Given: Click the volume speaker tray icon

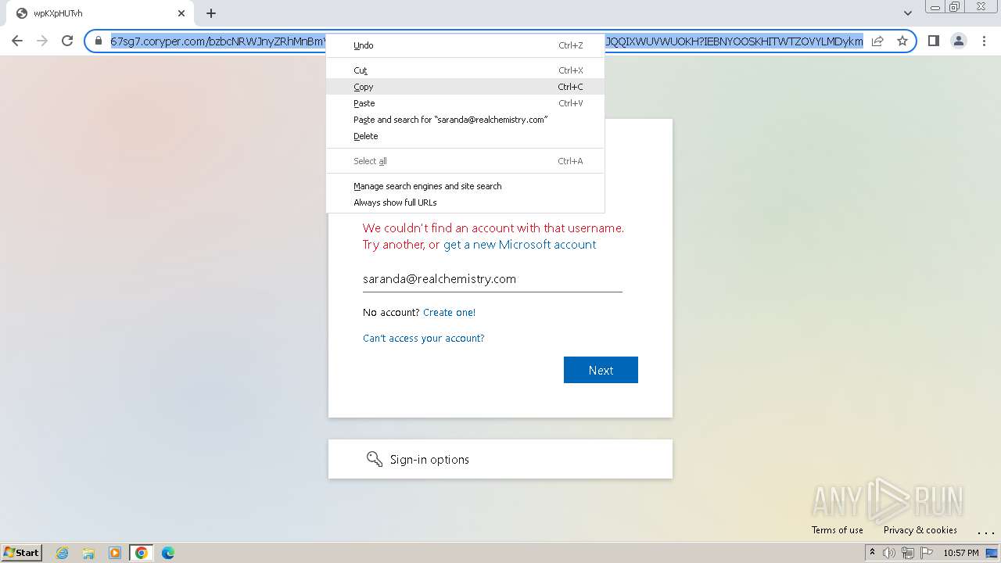Looking at the screenshot, I should 889,553.
